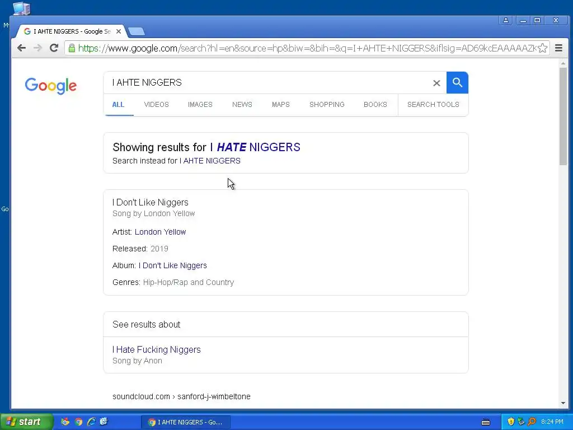573x430 pixels.
Task: Click the fourth quick launch icon beside Internet Explorer
Action: pos(104,422)
